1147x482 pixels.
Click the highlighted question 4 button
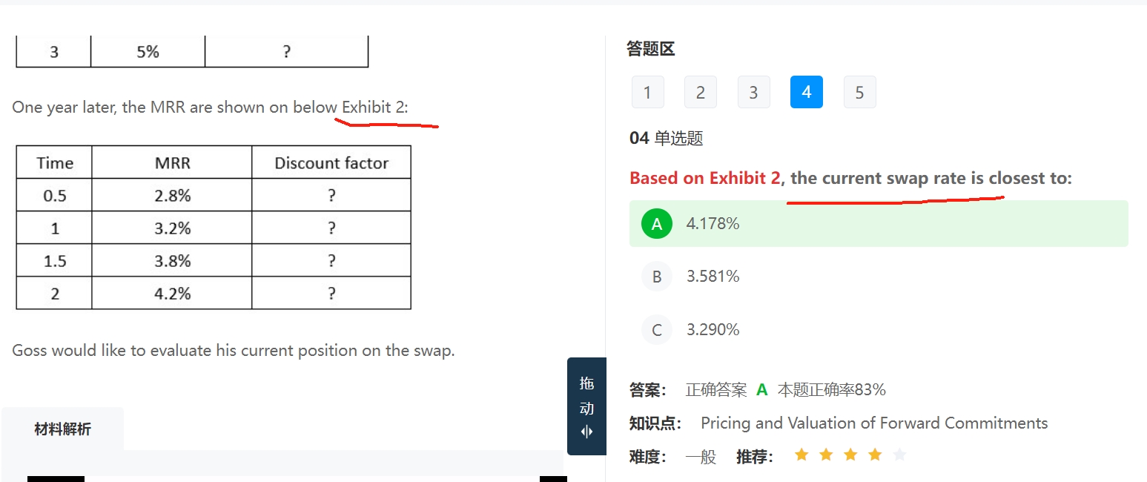807,93
